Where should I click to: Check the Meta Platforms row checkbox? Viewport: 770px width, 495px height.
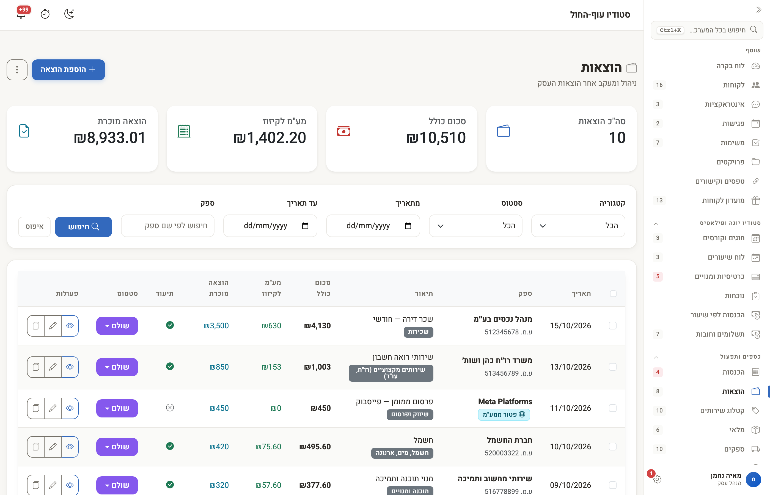[x=612, y=408]
